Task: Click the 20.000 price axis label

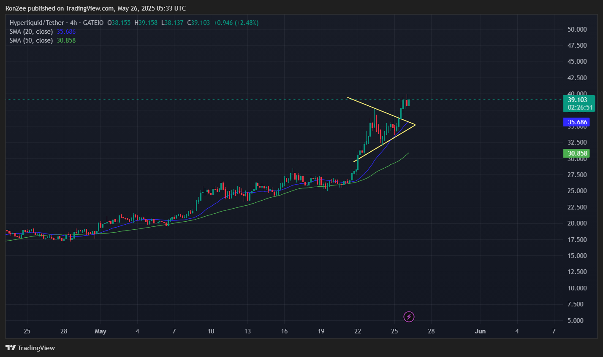Action: click(578, 223)
